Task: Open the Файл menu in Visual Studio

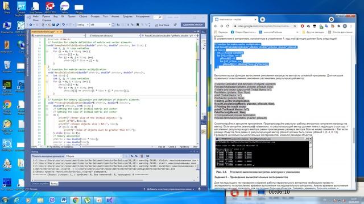Action: [36, 16]
